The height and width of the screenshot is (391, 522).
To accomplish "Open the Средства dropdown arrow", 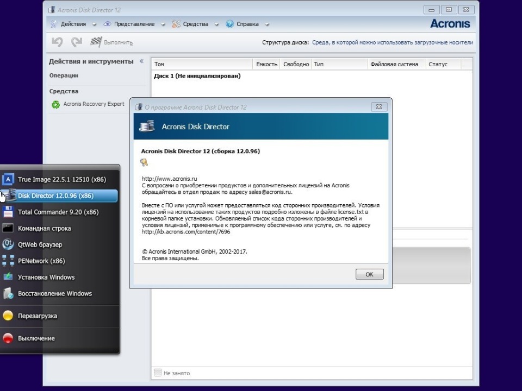I will [x=216, y=24].
